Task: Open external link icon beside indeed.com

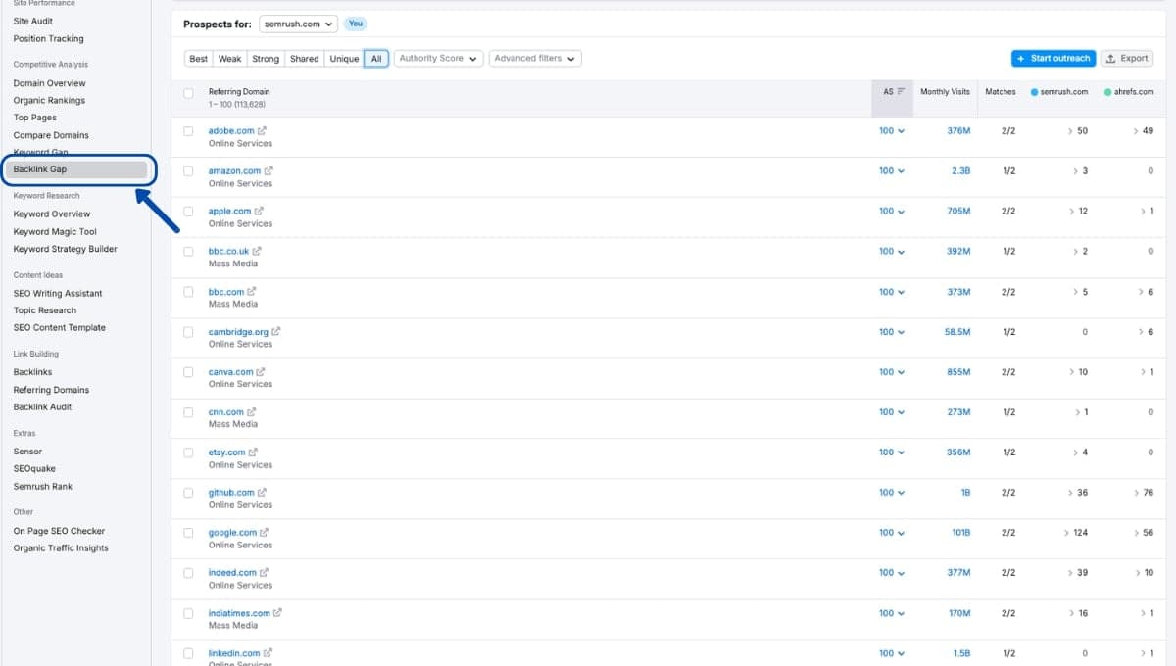Action: point(265,573)
